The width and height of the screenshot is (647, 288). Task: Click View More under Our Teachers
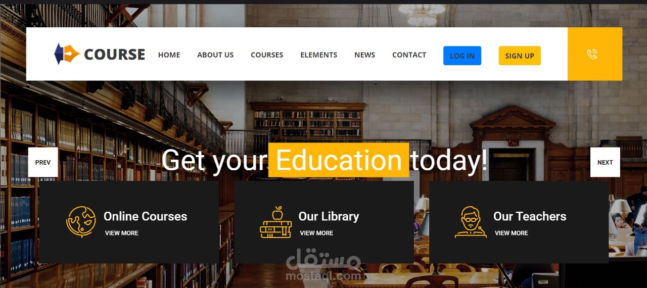point(511,233)
